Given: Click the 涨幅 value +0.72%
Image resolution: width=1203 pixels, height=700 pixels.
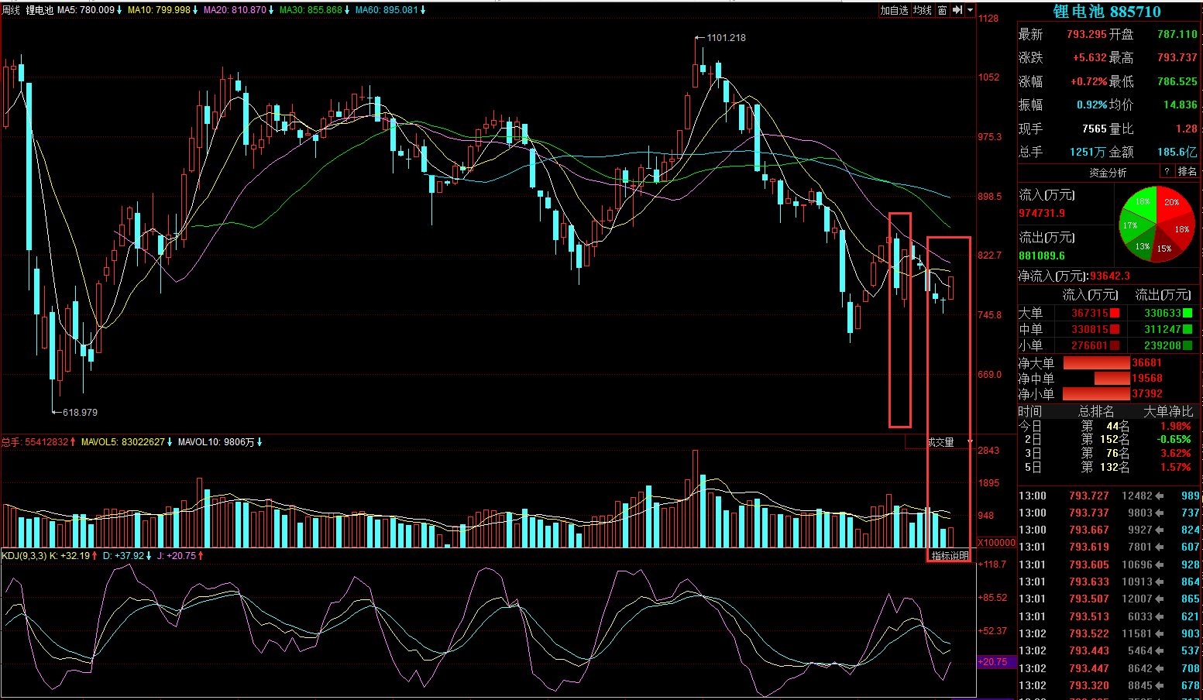Looking at the screenshot, I should tap(1088, 81).
